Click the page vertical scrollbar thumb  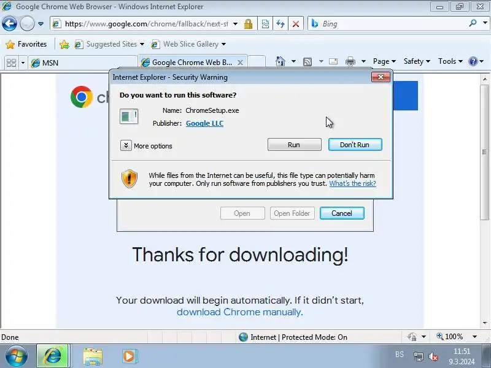click(484, 151)
